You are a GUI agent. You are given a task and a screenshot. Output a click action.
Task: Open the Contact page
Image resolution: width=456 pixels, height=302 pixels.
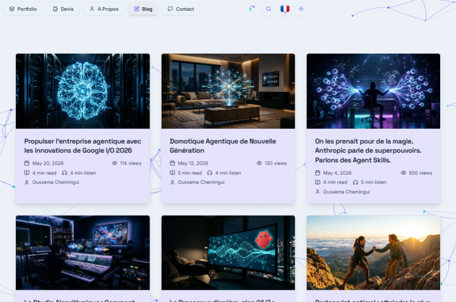(181, 9)
